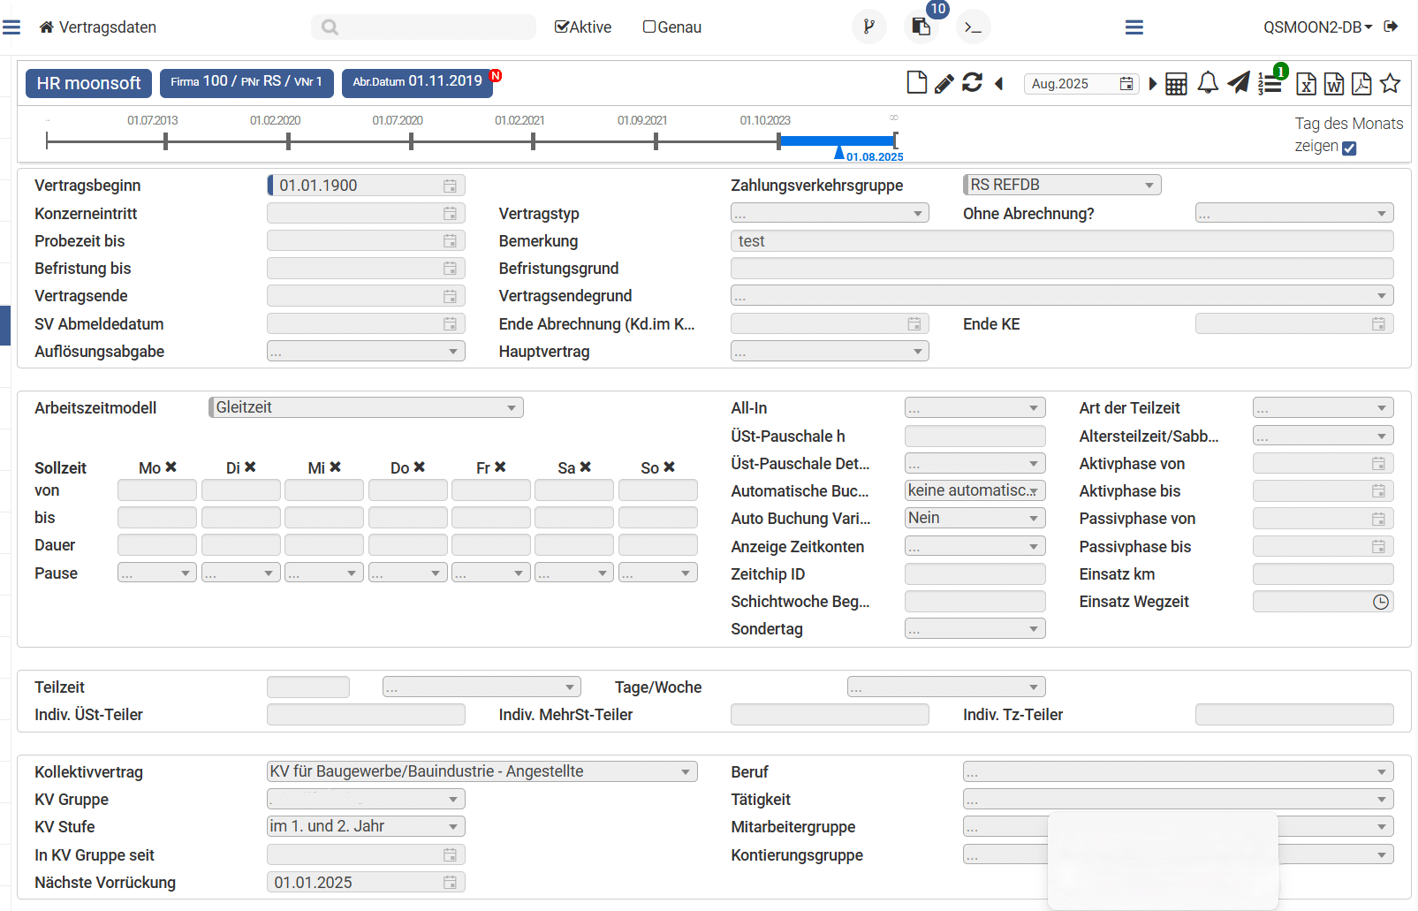This screenshot has width=1418, height=911.
Task: Go to next month arrow
Action: (x=1152, y=84)
